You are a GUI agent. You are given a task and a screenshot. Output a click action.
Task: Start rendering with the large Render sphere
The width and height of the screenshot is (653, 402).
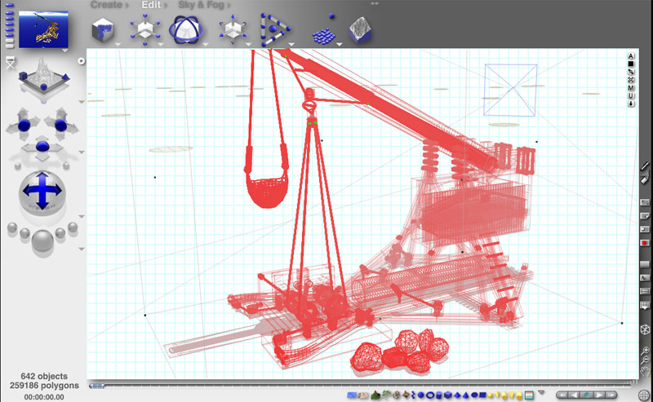tap(42, 241)
